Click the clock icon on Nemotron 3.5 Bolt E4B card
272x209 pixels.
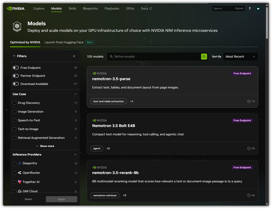(249, 148)
